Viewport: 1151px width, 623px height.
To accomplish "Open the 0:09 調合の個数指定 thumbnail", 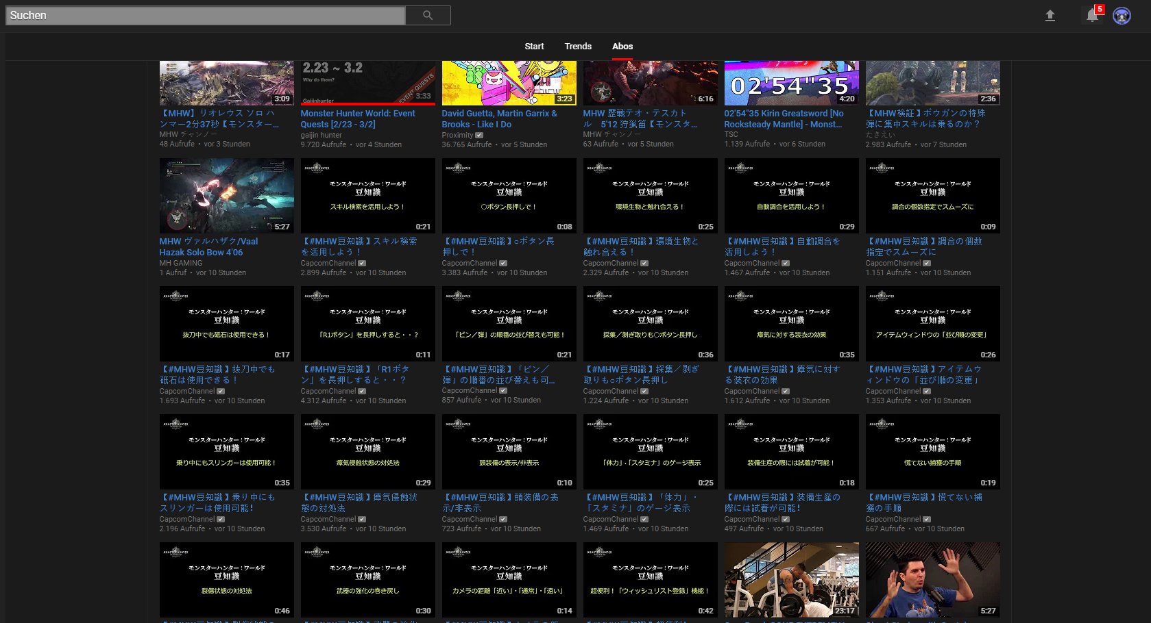I will (x=932, y=196).
